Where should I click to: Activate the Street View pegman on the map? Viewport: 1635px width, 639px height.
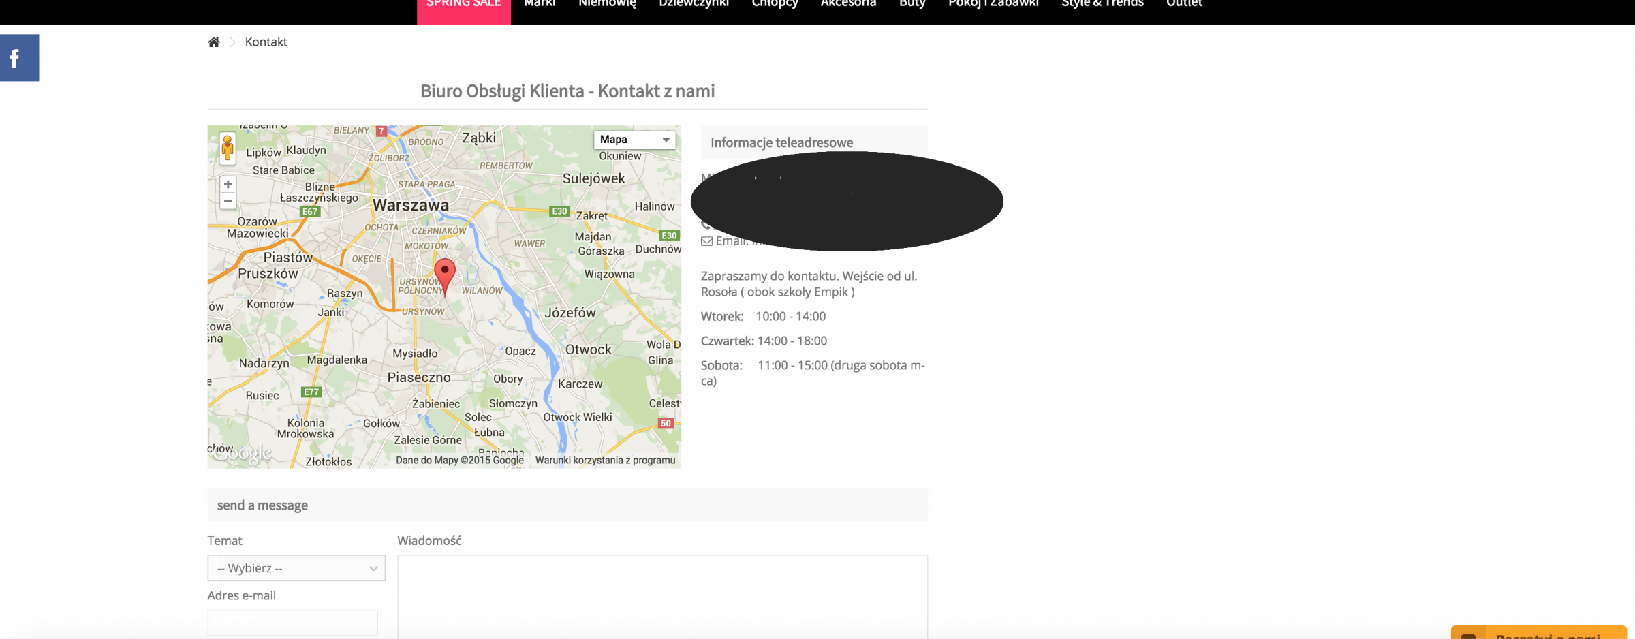228,148
